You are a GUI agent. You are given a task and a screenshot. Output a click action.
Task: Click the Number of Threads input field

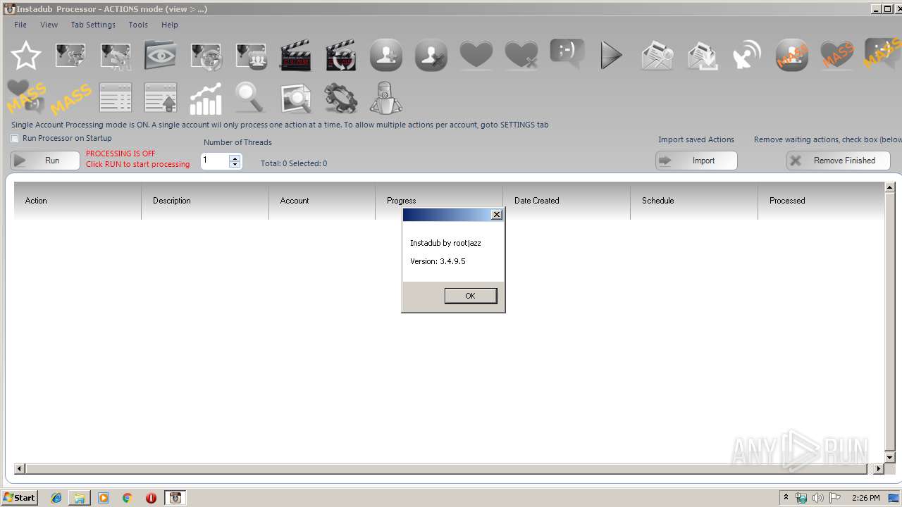(x=215, y=161)
